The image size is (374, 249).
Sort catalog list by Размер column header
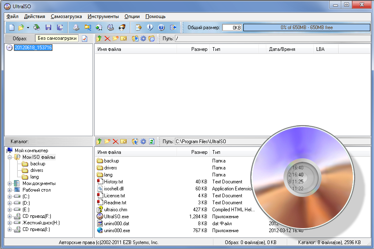(x=193, y=152)
